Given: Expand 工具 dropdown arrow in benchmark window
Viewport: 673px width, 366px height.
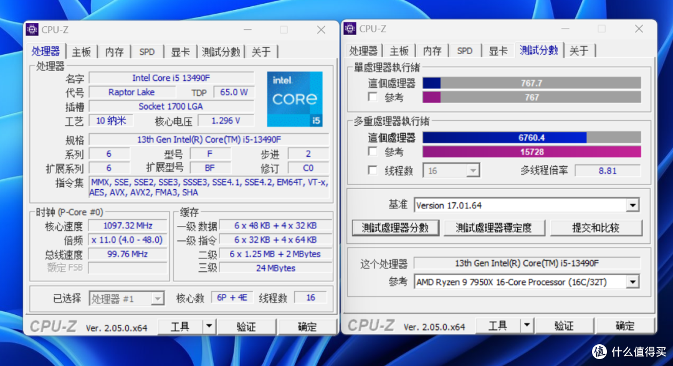Looking at the screenshot, I should [x=527, y=326].
